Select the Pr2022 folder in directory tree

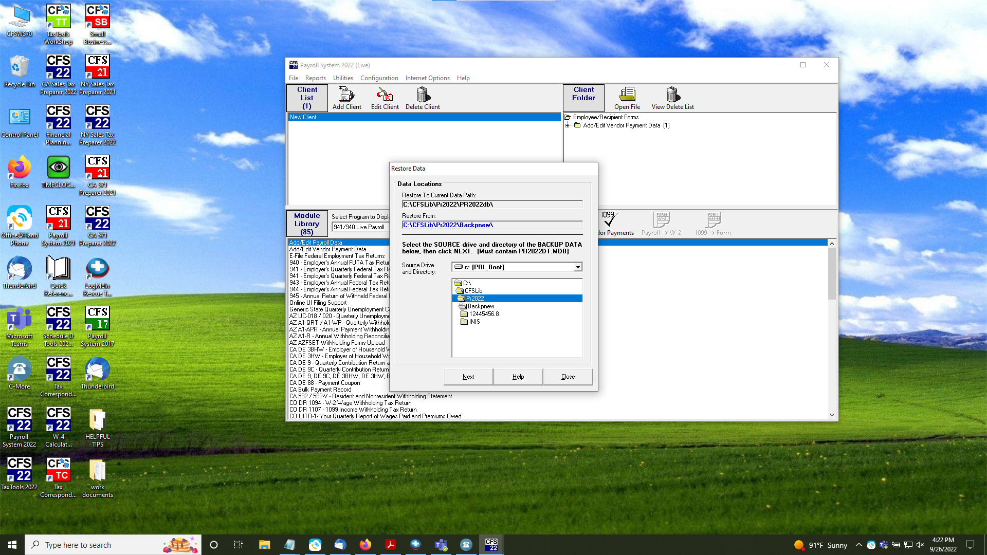pos(517,299)
